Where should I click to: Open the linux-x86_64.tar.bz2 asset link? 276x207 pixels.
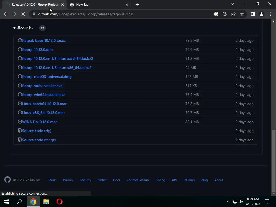point(57,68)
